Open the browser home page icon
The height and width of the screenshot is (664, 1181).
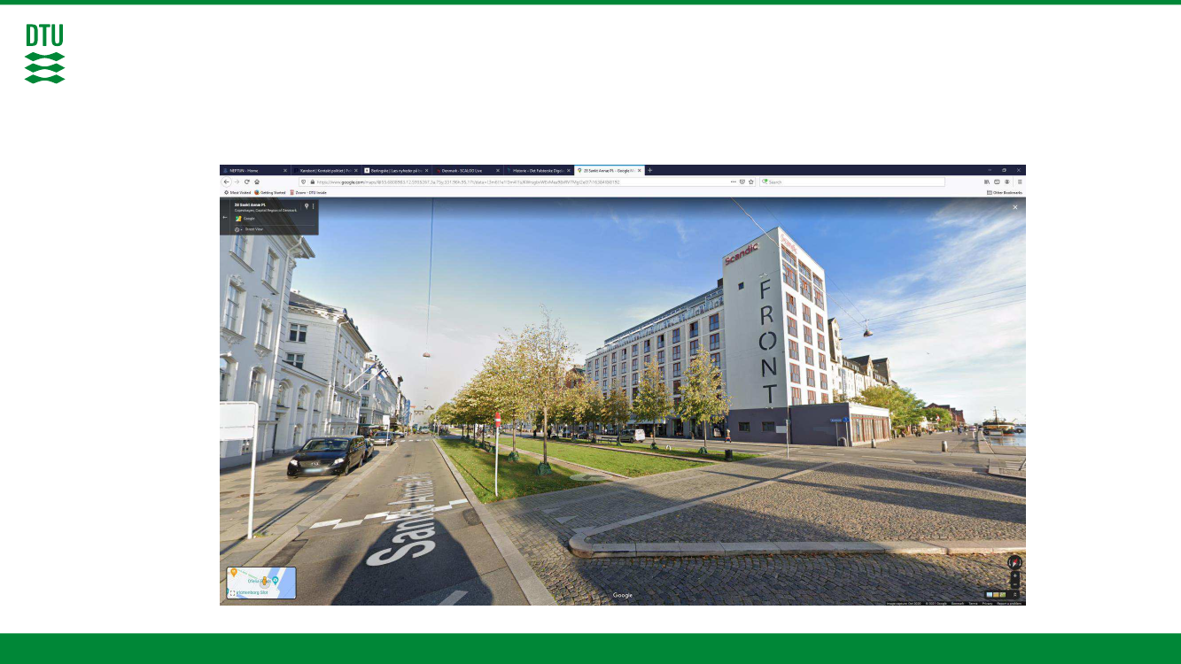(x=257, y=181)
